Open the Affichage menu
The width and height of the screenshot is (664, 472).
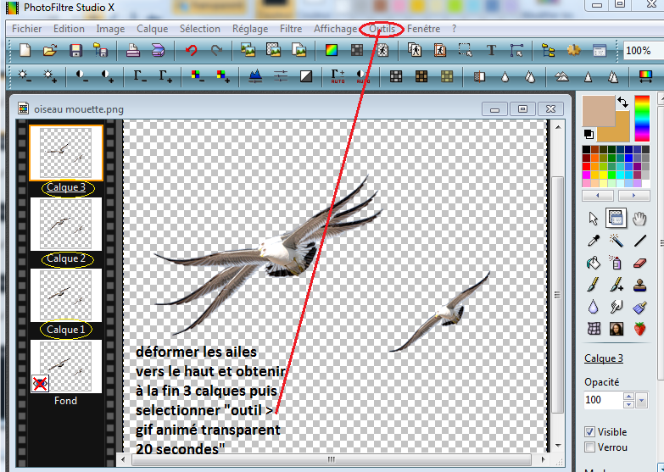click(x=335, y=29)
